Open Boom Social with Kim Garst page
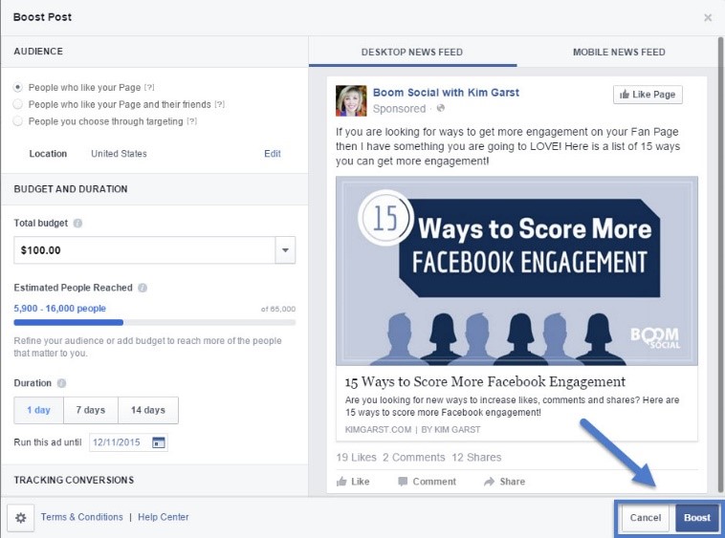This screenshot has width=725, height=538. (x=446, y=93)
